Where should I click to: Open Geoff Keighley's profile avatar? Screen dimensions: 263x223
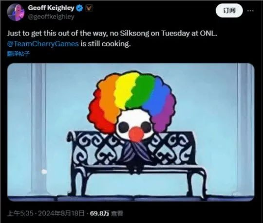pos(16,12)
